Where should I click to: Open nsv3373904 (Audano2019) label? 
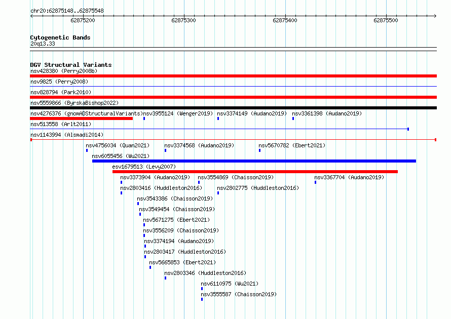156,177
